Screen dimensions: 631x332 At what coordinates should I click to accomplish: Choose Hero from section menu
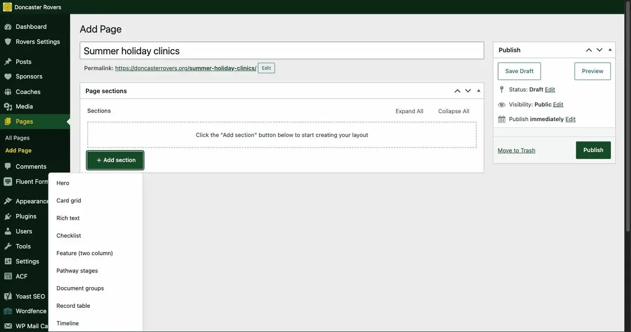pyautogui.click(x=95, y=183)
